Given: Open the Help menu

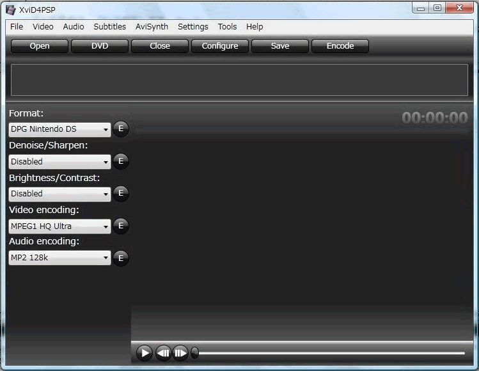Looking at the screenshot, I should (255, 27).
